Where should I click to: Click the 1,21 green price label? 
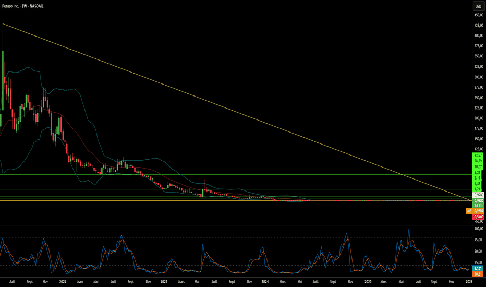pyautogui.click(x=477, y=189)
